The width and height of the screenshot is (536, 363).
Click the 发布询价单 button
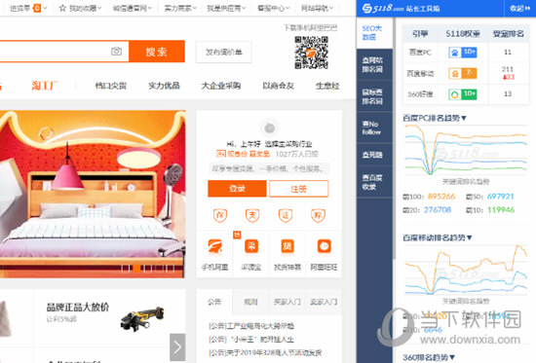(223, 52)
